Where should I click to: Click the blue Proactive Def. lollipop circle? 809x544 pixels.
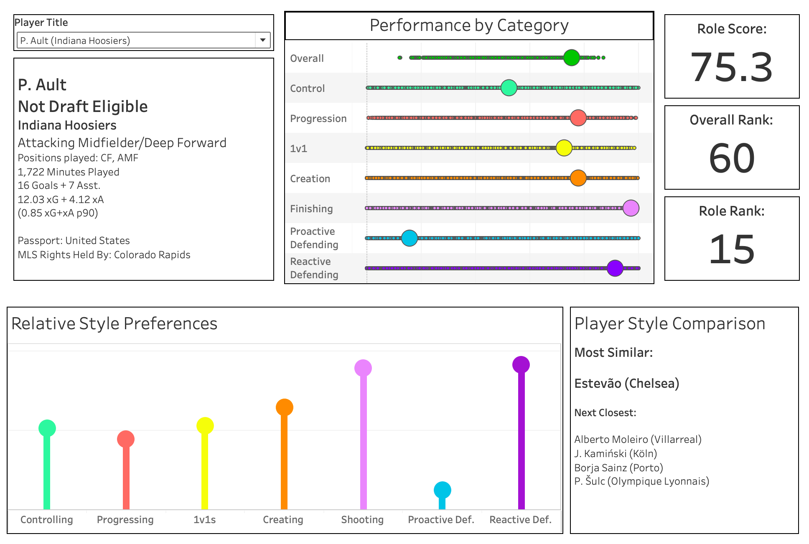click(x=442, y=490)
